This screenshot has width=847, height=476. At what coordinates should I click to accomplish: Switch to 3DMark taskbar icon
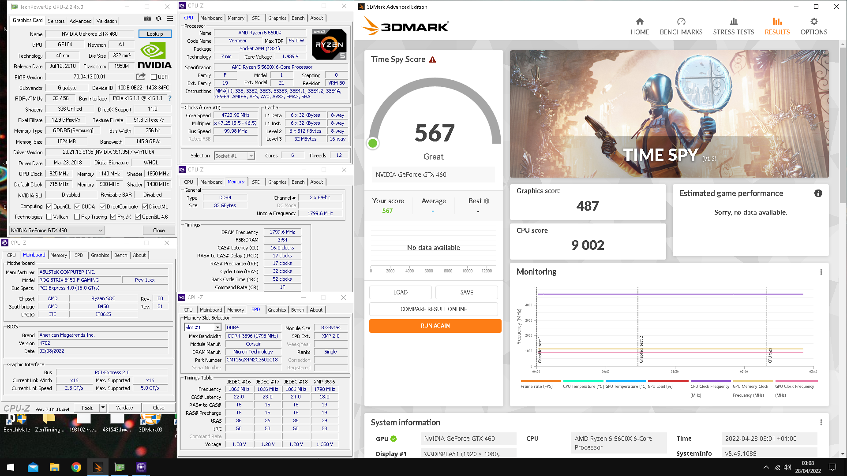(x=98, y=467)
